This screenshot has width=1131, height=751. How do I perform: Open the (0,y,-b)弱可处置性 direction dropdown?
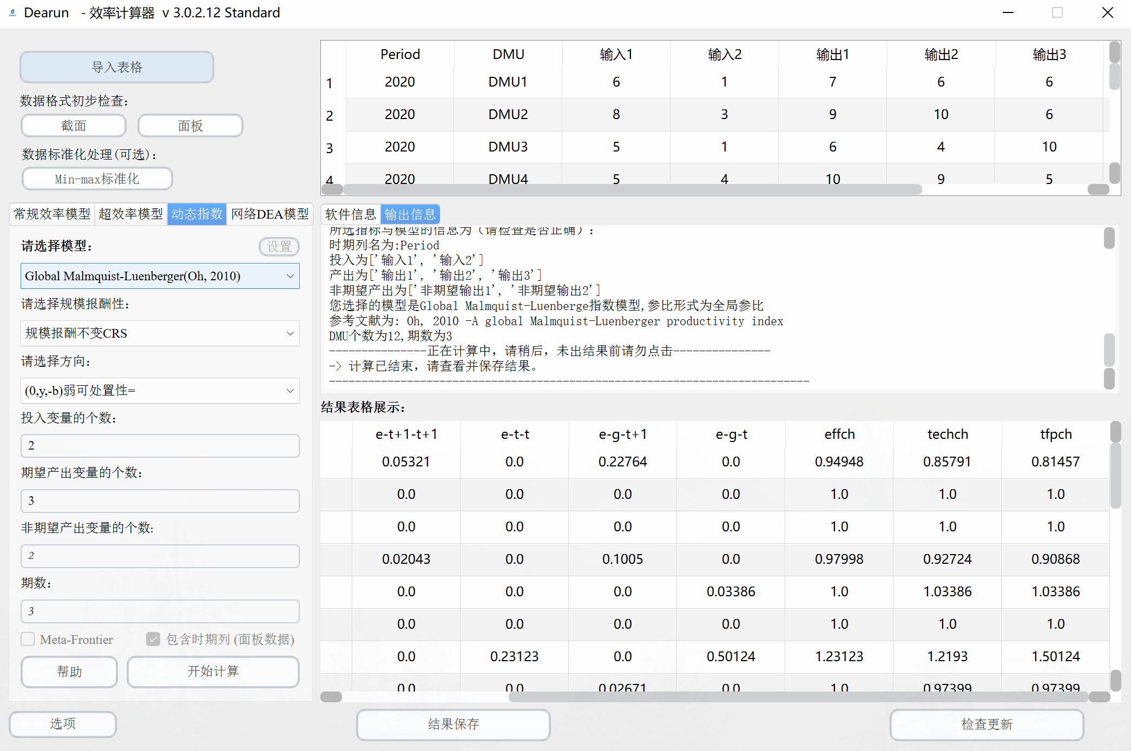(160, 391)
